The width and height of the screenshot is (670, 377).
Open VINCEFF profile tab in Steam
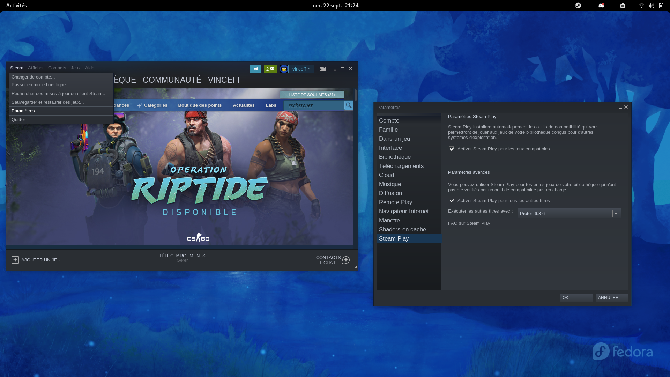(x=225, y=80)
